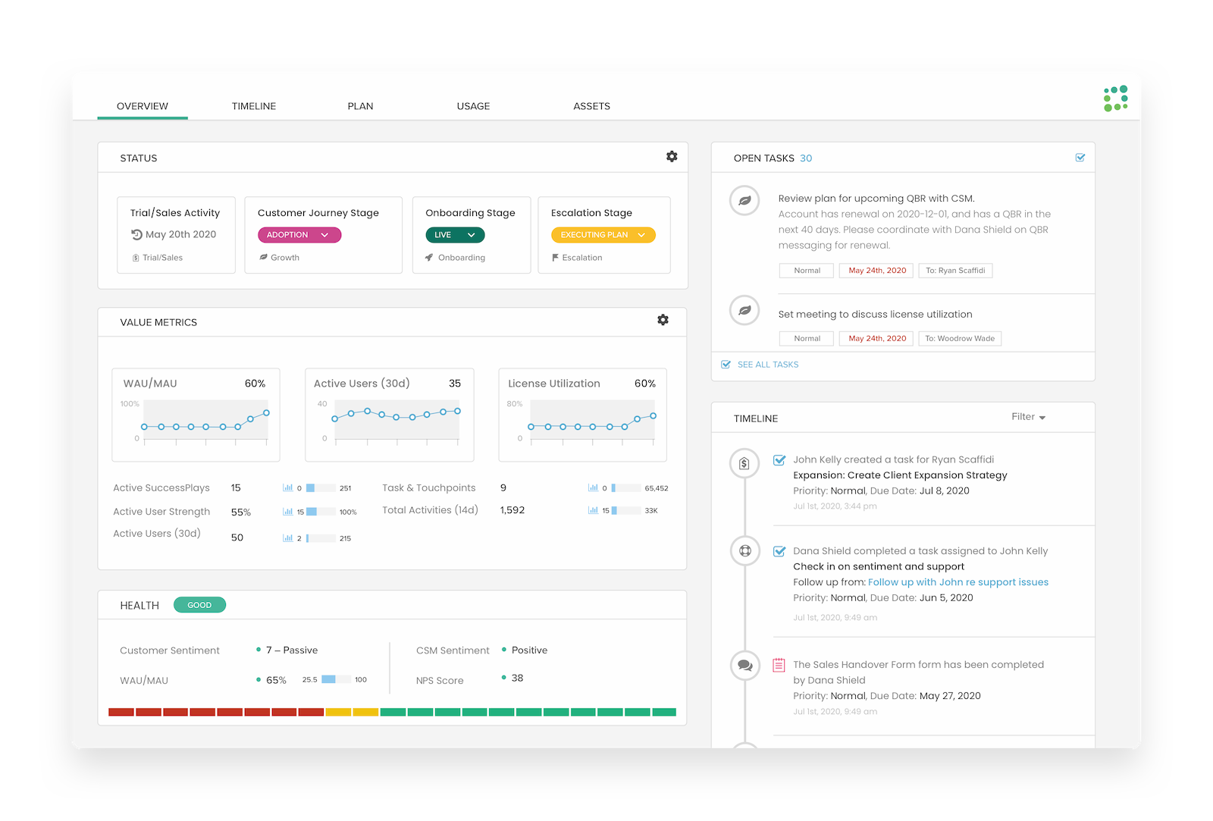This screenshot has width=1213, height=821.
Task: Expand the Timeline Filter dropdown
Action: pyautogui.click(x=1028, y=416)
